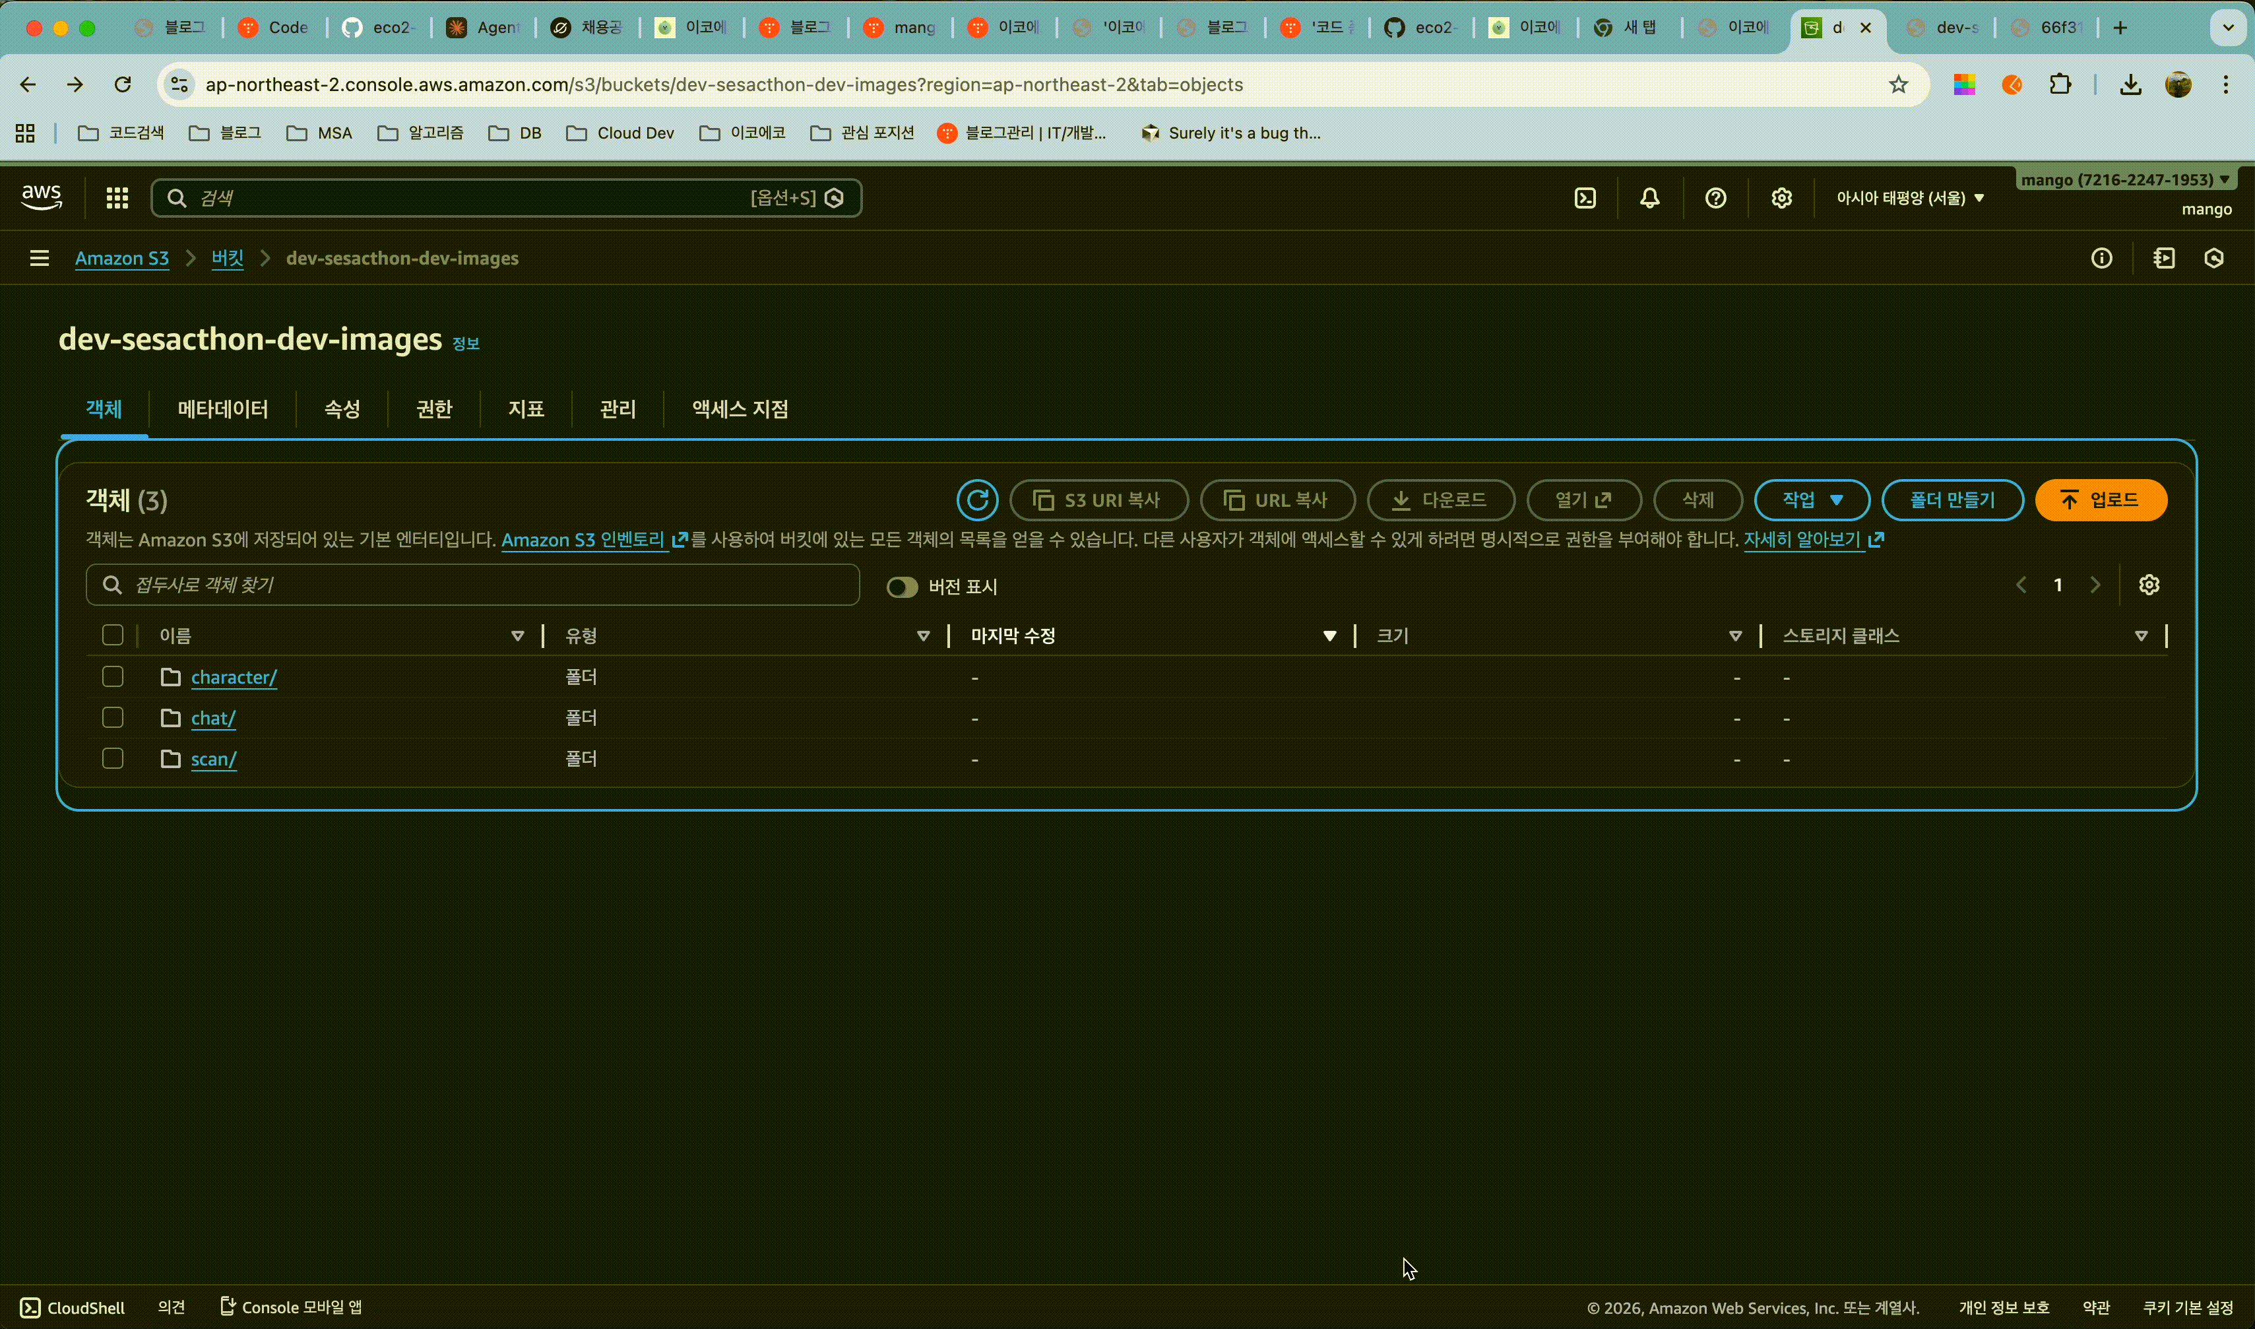
Task: Open table preferences gear icon
Action: coord(2149,585)
